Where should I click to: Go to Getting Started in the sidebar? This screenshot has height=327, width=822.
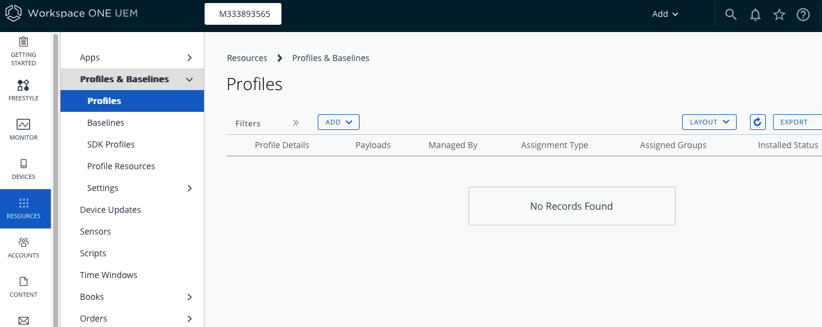click(x=24, y=51)
